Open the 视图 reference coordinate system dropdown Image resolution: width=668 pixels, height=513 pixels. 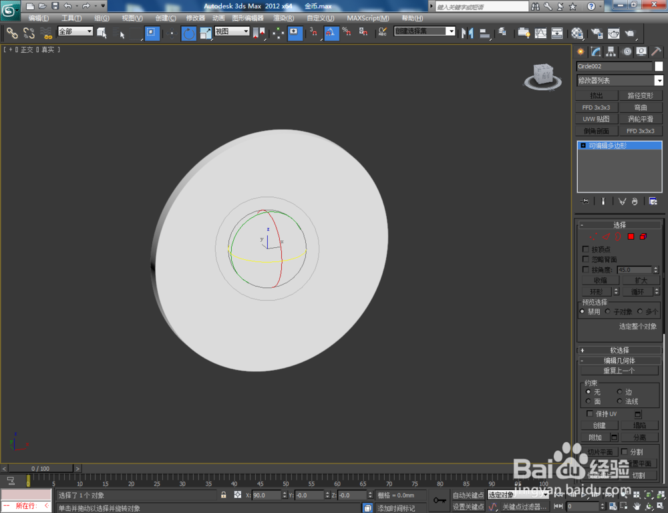[245, 31]
